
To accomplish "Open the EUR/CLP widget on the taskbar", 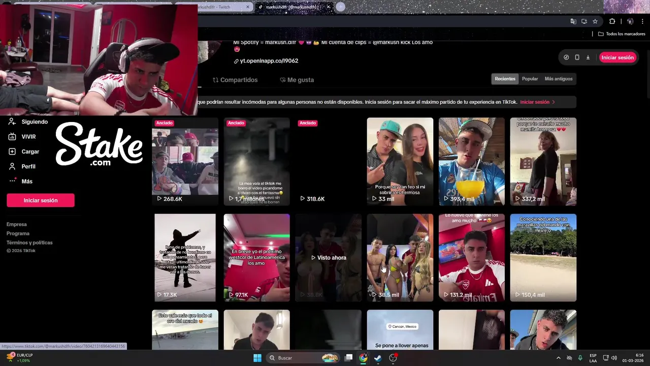I will [19, 358].
